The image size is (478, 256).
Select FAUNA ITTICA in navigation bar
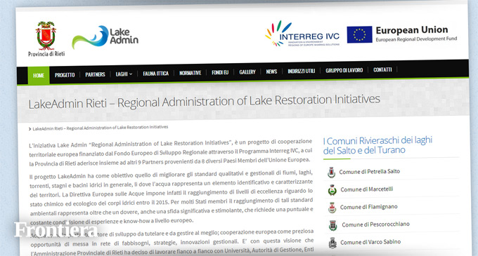click(x=155, y=73)
